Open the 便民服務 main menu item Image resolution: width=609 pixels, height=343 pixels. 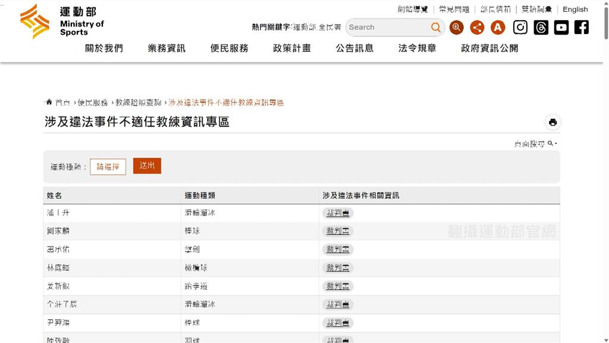229,48
